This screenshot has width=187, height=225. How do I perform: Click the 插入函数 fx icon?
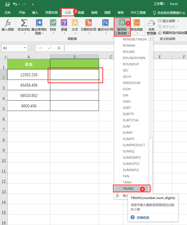coord(8,23)
